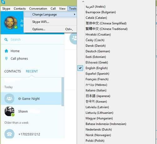The height and width of the screenshot is (144, 157).
Task: Open the Tools menu
Action: coord(73,8)
